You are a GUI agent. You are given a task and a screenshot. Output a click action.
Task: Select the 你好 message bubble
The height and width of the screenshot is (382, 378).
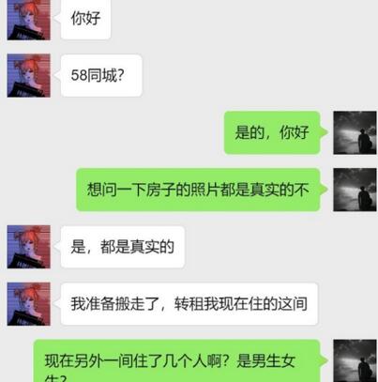[85, 20]
